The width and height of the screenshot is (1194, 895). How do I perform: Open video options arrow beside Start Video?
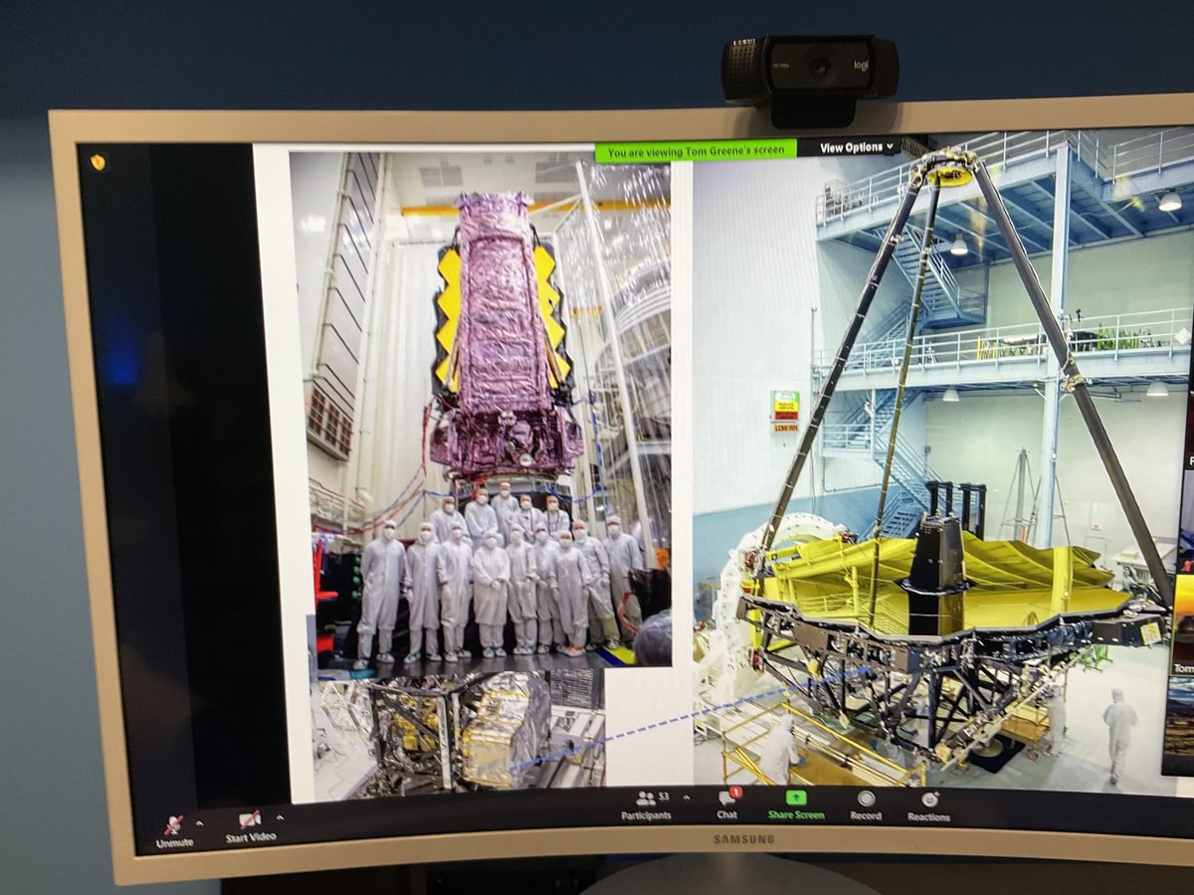click(279, 818)
